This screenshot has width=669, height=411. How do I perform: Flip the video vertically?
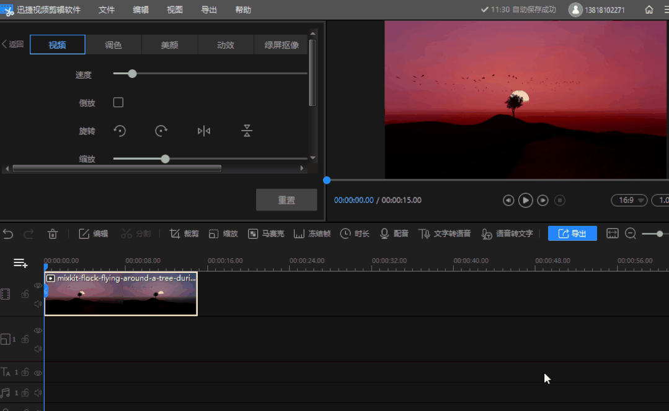tap(247, 131)
